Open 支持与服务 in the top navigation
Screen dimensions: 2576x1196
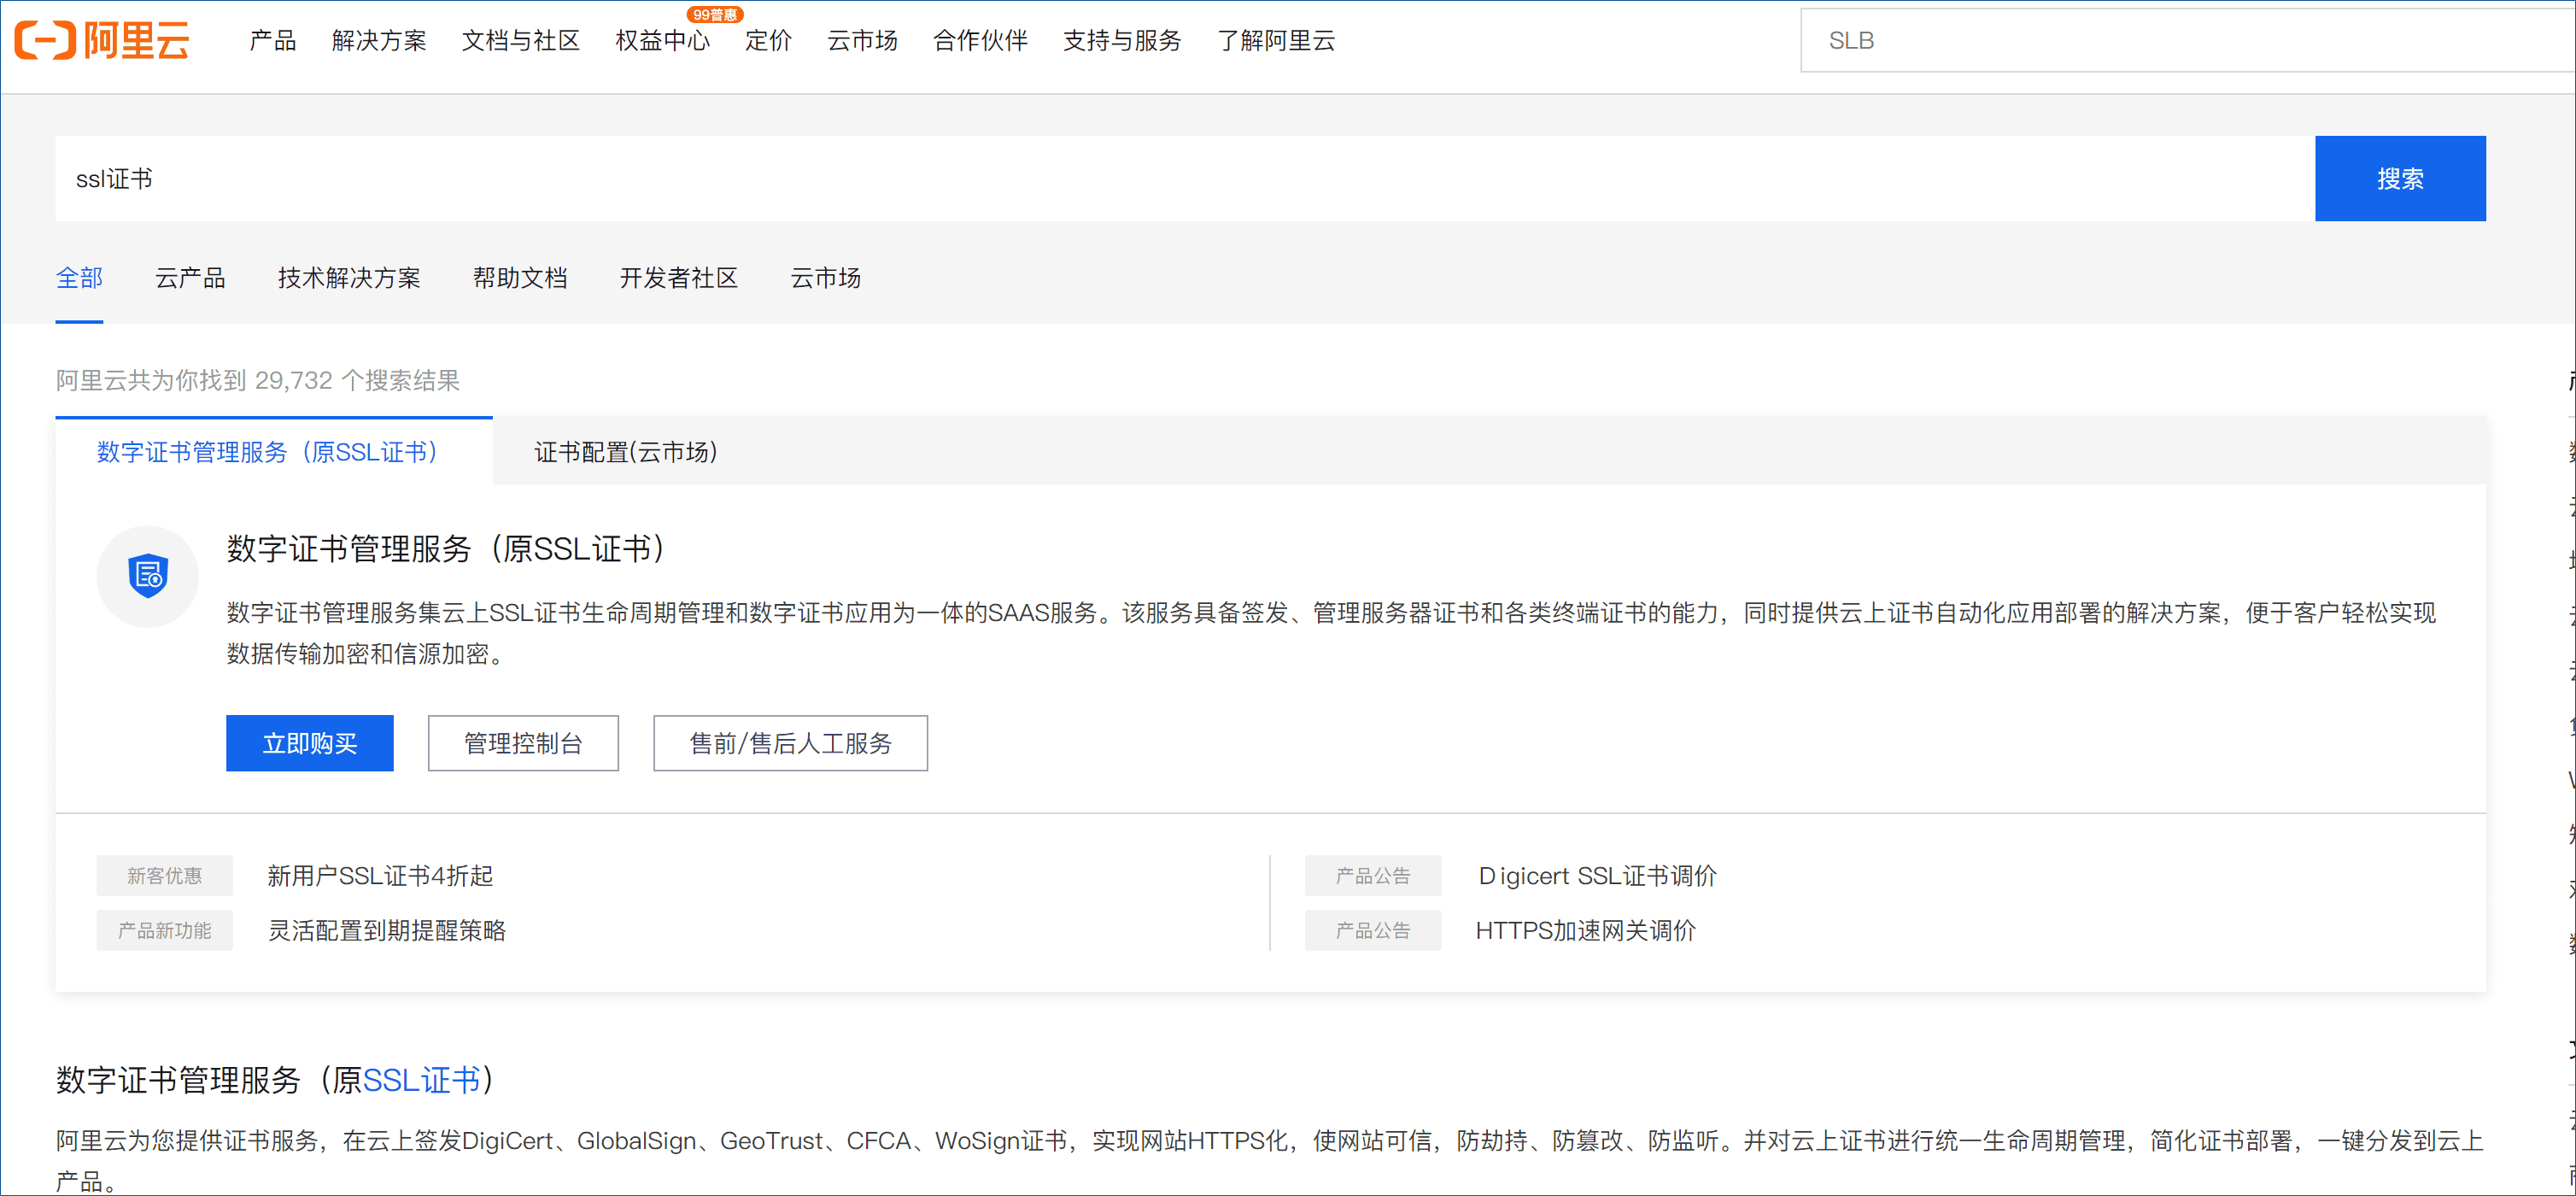coord(1122,40)
